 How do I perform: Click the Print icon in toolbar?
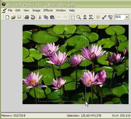click(27, 17)
